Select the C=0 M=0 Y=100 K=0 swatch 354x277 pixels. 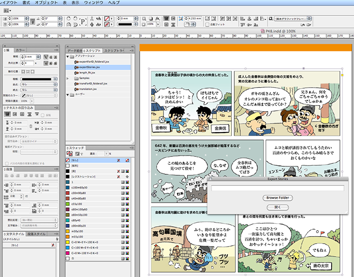[x=98, y=242]
